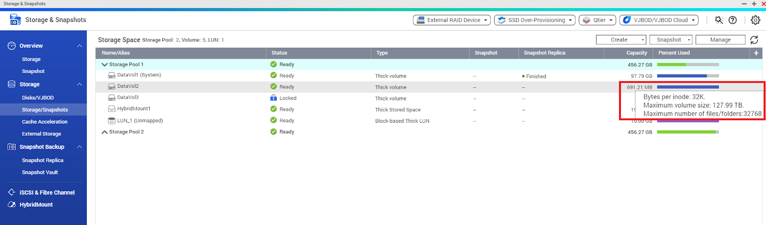Click the add column plus icon

[756, 53]
